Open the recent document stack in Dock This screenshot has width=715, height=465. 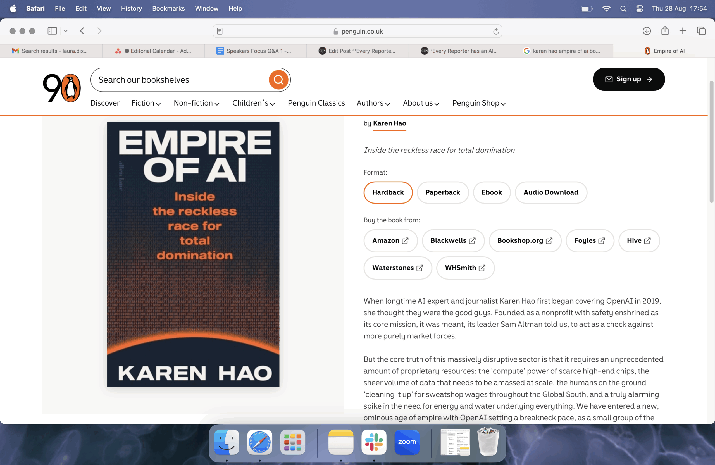click(x=455, y=442)
